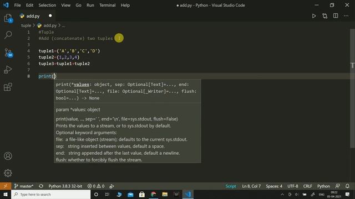Open Selection menu
The height and width of the screenshot is (199, 355).
[x=47, y=5]
